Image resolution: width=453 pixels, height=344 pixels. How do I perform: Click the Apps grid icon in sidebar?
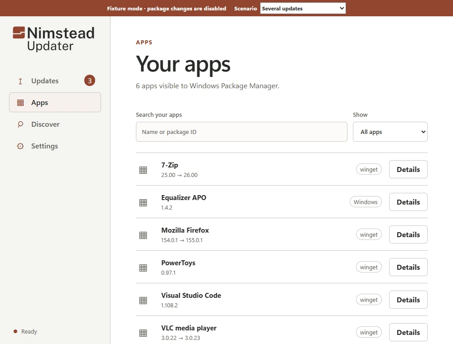pos(20,102)
